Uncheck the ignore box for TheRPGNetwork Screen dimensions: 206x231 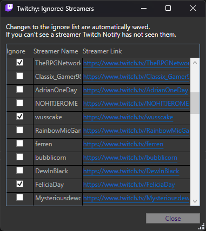19,63
